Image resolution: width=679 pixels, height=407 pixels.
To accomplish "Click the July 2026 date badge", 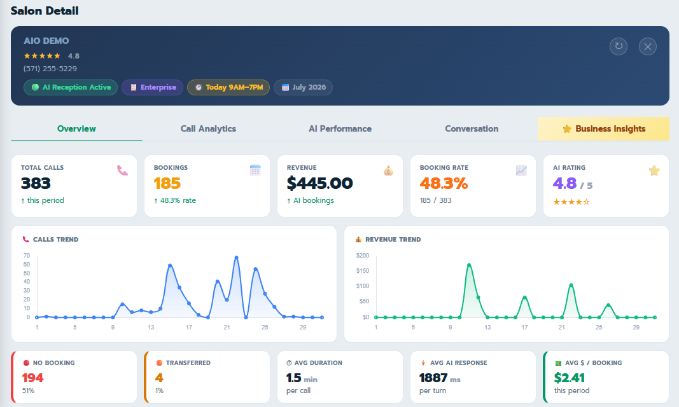I will click(303, 87).
